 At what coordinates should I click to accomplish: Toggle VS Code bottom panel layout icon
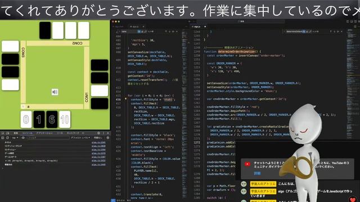point(351,21)
